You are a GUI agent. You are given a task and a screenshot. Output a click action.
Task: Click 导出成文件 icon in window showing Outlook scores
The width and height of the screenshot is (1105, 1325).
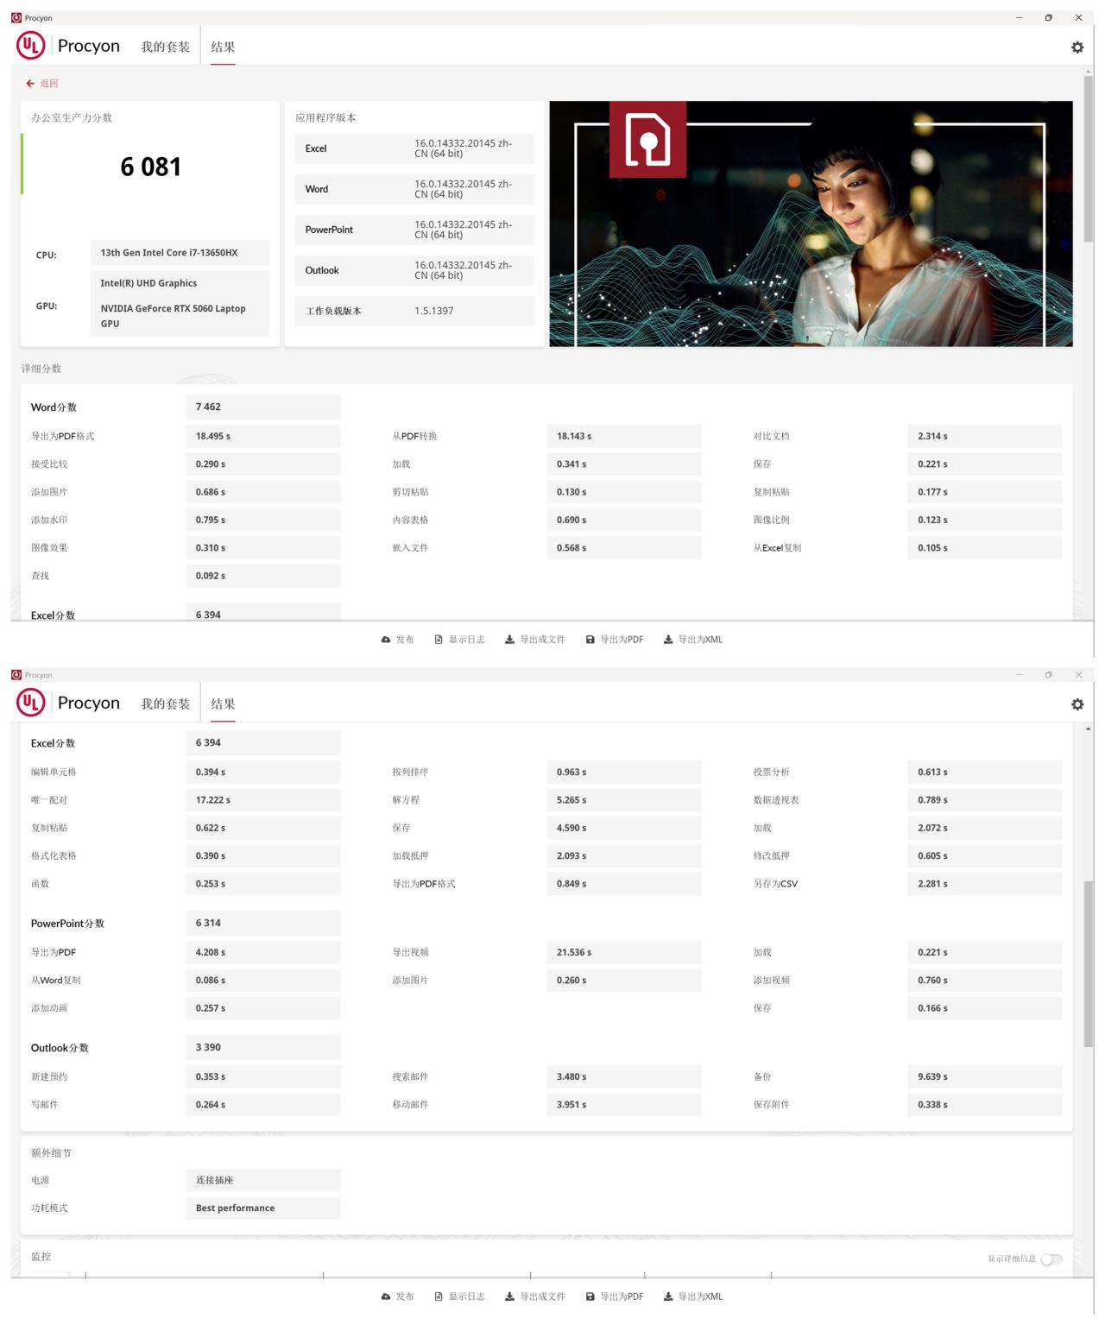(509, 1297)
